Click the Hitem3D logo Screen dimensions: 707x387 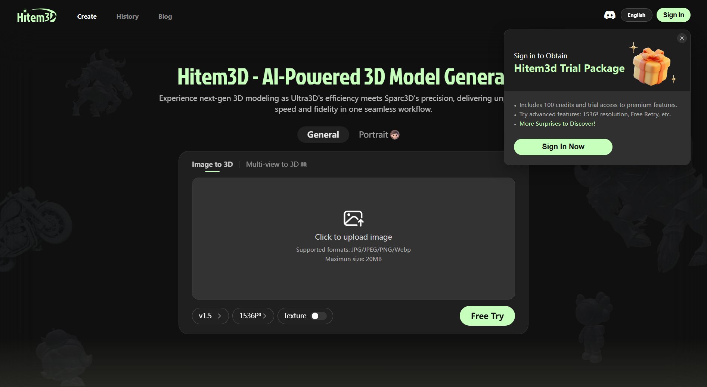37,16
